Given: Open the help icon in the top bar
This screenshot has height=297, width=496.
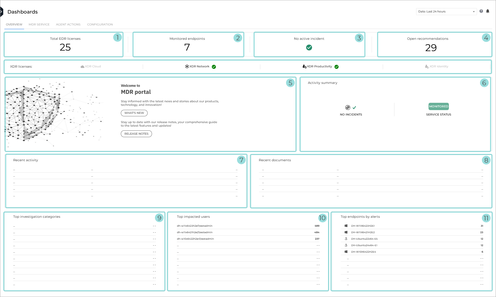Looking at the screenshot, I should click(x=481, y=11).
